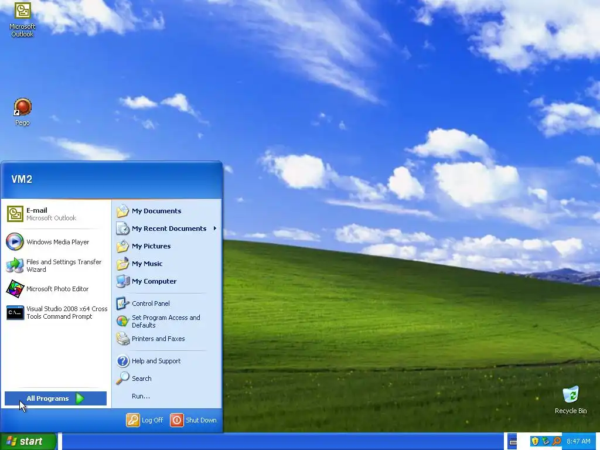
Task: Open the Microsoft Outlook desktop shortcut
Action: (22, 19)
